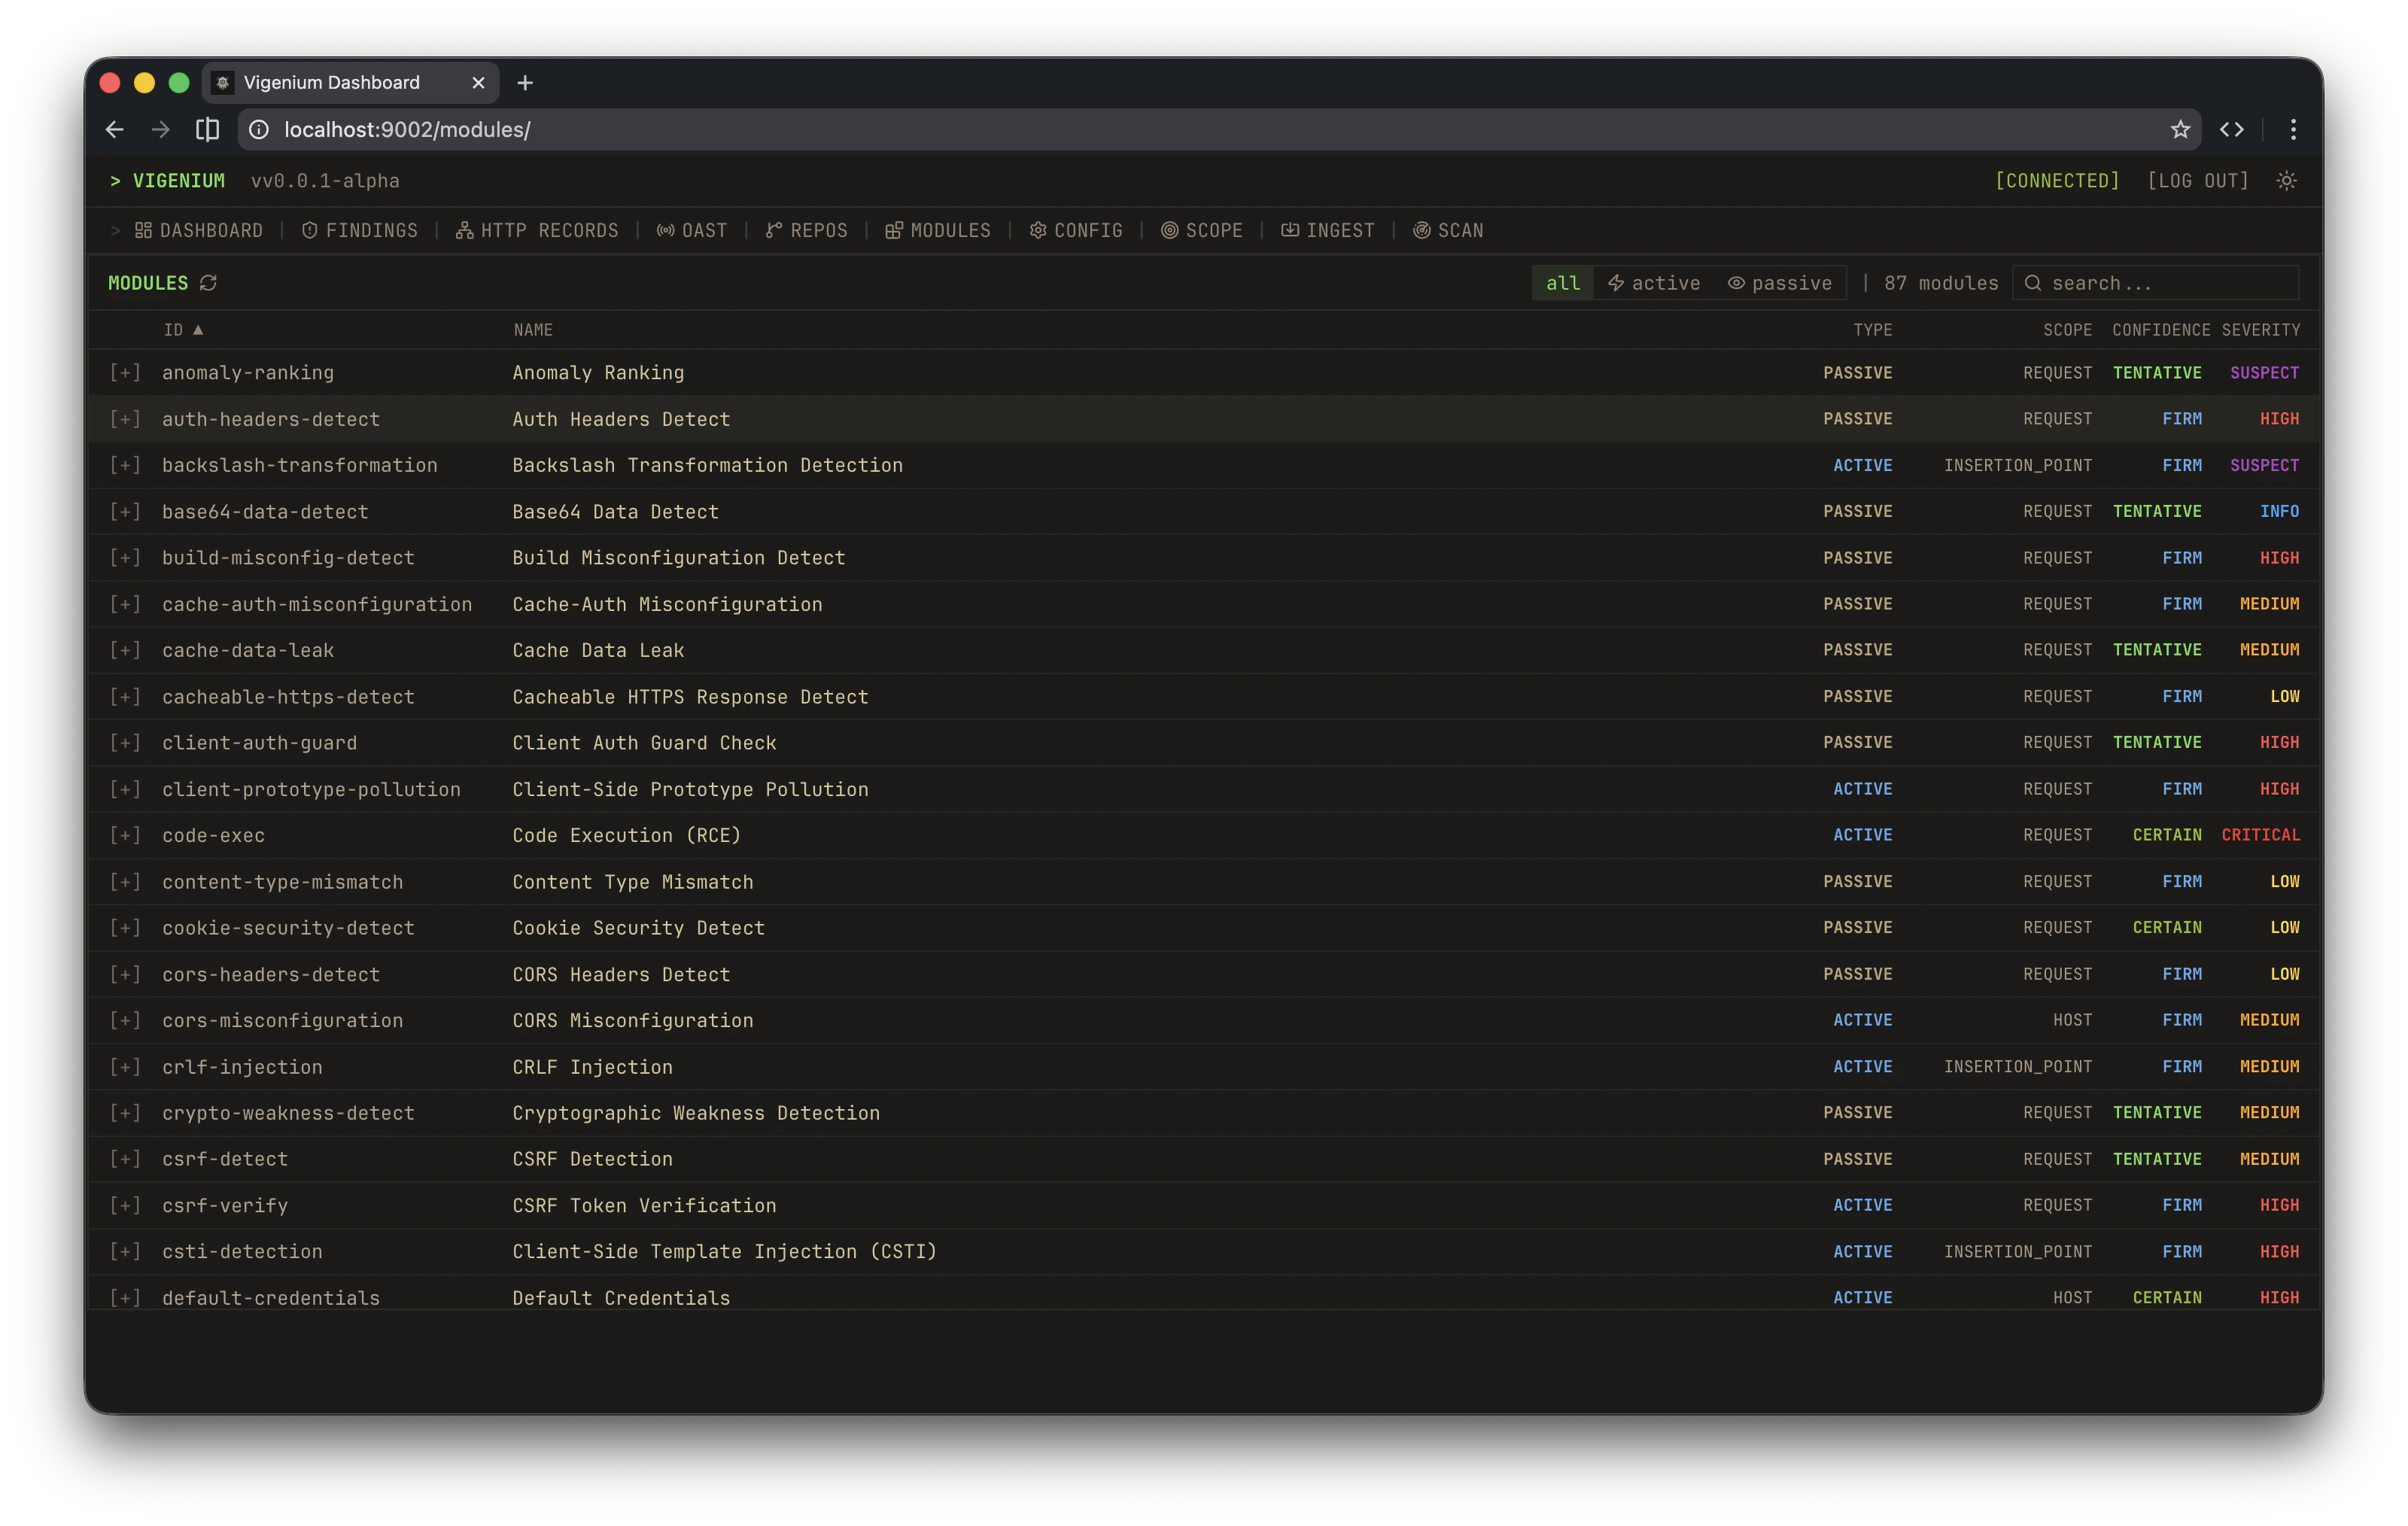The height and width of the screenshot is (1526, 2408).
Task: Open the CONFIG settings
Action: [1075, 230]
